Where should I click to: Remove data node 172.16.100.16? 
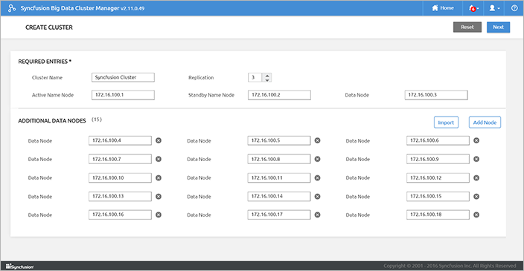(x=159, y=215)
